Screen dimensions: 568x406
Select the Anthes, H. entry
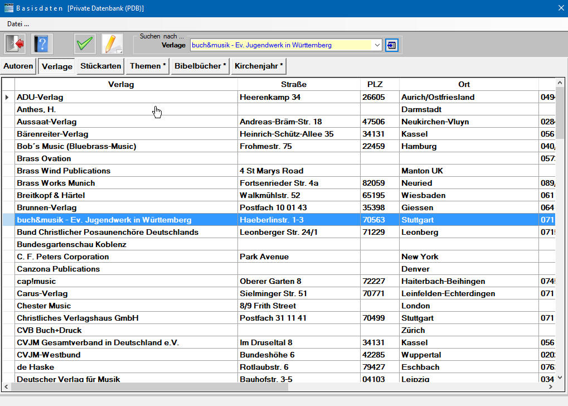point(126,109)
